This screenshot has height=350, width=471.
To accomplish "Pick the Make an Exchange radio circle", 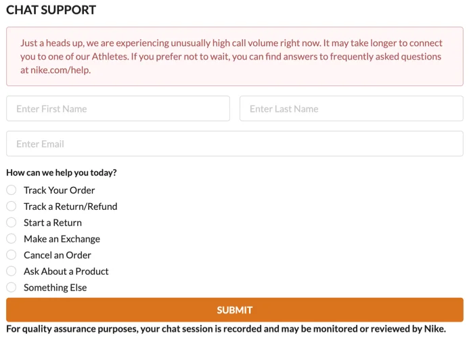I will point(12,239).
